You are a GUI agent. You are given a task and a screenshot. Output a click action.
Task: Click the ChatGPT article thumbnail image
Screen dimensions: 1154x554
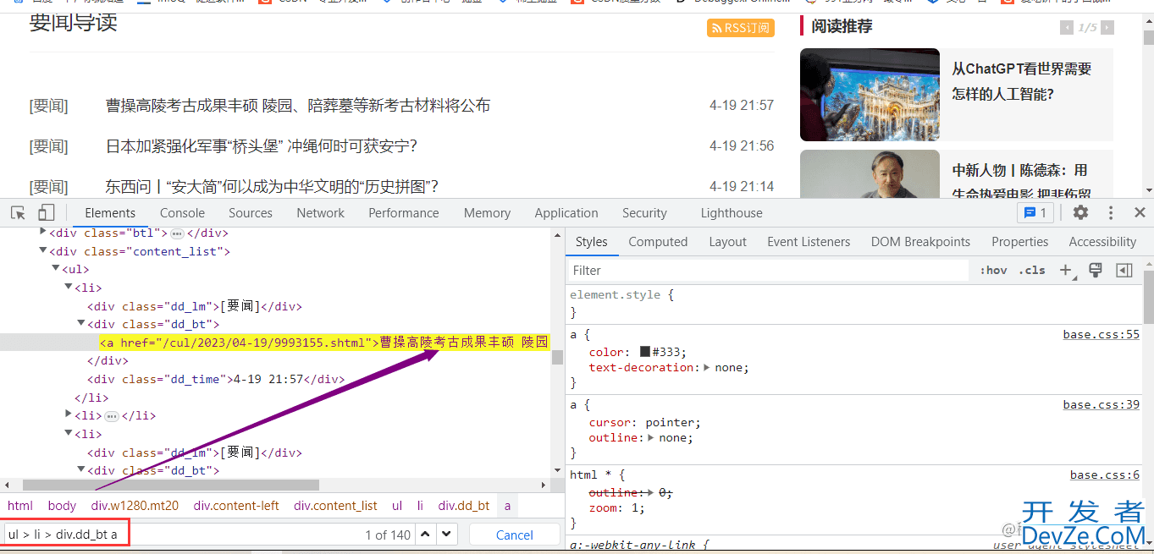pyautogui.click(x=870, y=95)
